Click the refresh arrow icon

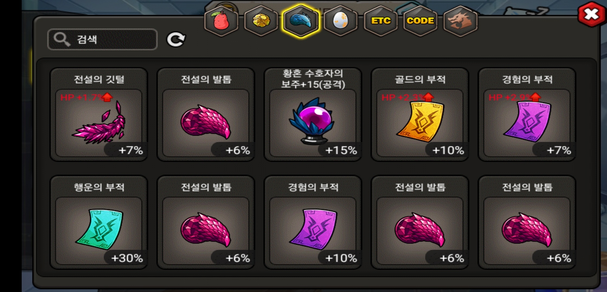[176, 40]
